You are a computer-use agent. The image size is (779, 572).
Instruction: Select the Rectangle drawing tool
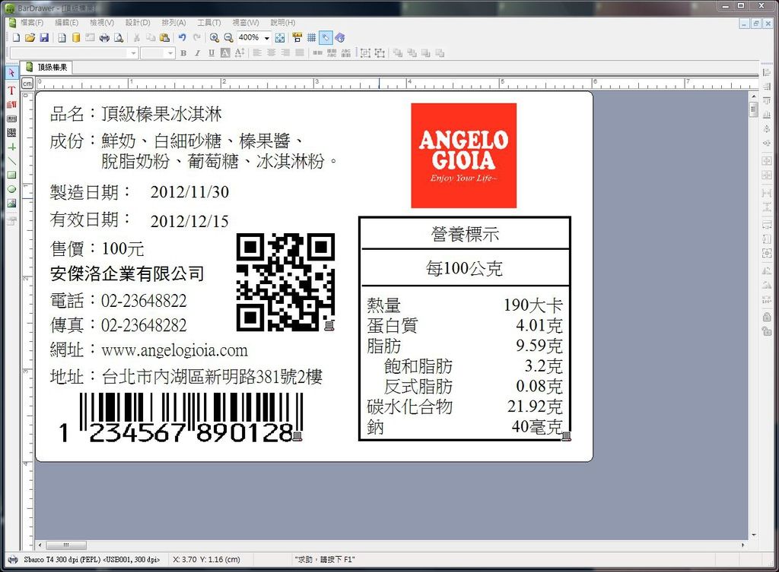(x=11, y=175)
